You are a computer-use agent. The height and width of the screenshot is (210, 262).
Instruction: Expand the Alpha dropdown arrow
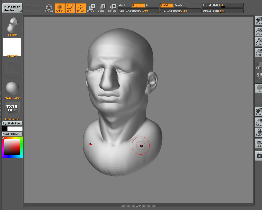point(16,56)
